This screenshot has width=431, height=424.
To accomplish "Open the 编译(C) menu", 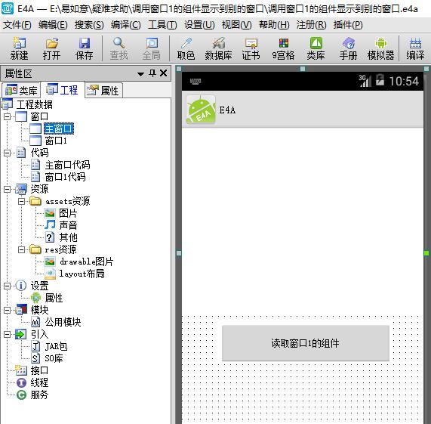I will click(x=125, y=25).
